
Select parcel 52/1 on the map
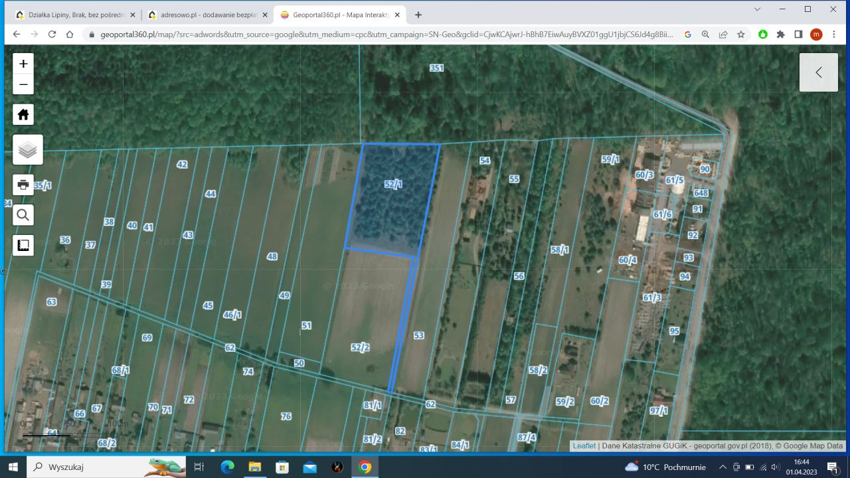(394, 184)
